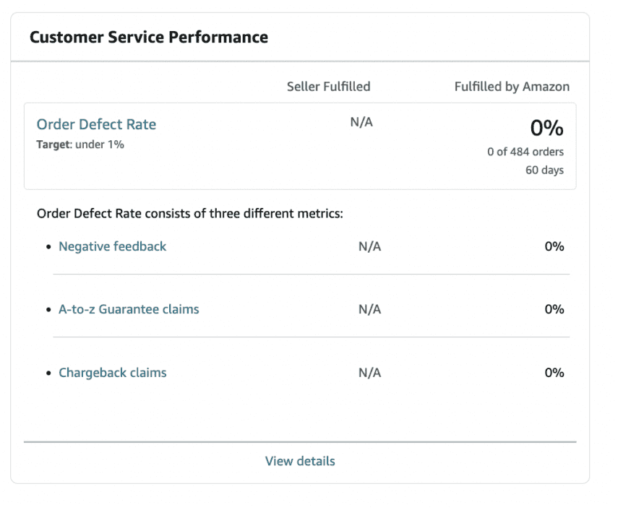
Task: Click the 0% Fulfilled by Amazon value
Action: coord(546,129)
